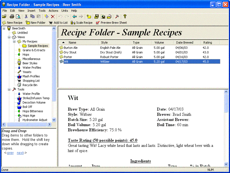Click the 'next' tip link
Viewport: 230px width, 173px height.
pos(20,153)
